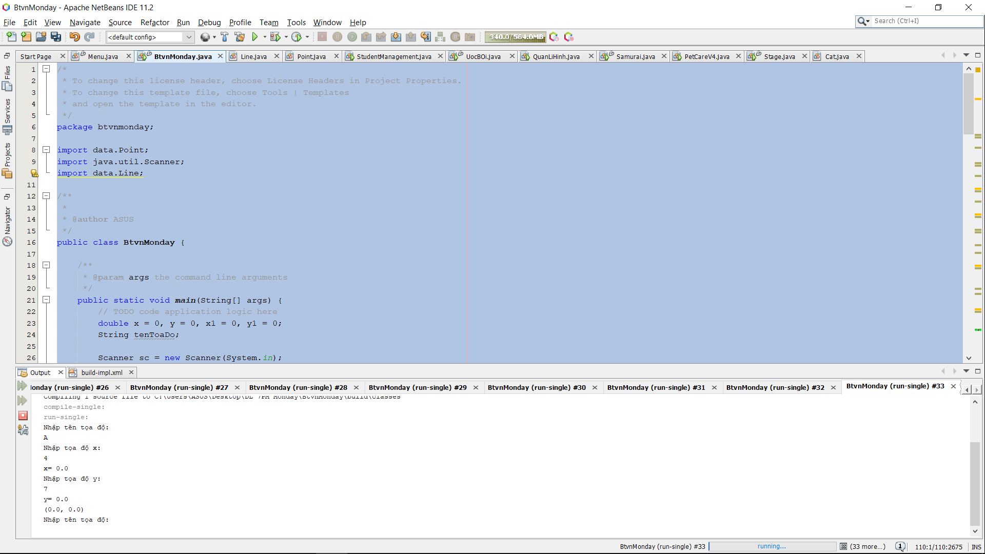This screenshot has height=554, width=985.
Task: Click the Build Project hammer icon
Action: point(224,37)
